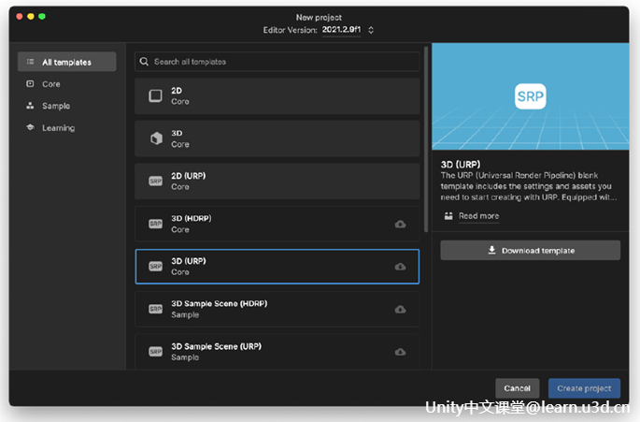This screenshot has height=422, width=640.
Task: Open the Sample templates category
Action: [56, 106]
